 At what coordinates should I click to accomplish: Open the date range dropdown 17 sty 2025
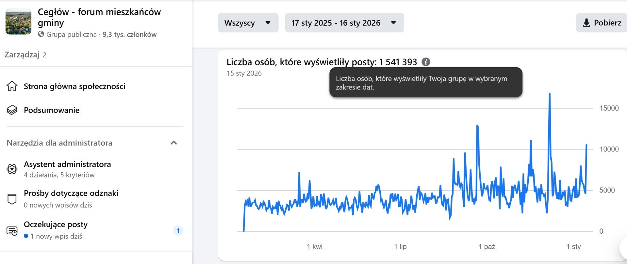click(344, 23)
